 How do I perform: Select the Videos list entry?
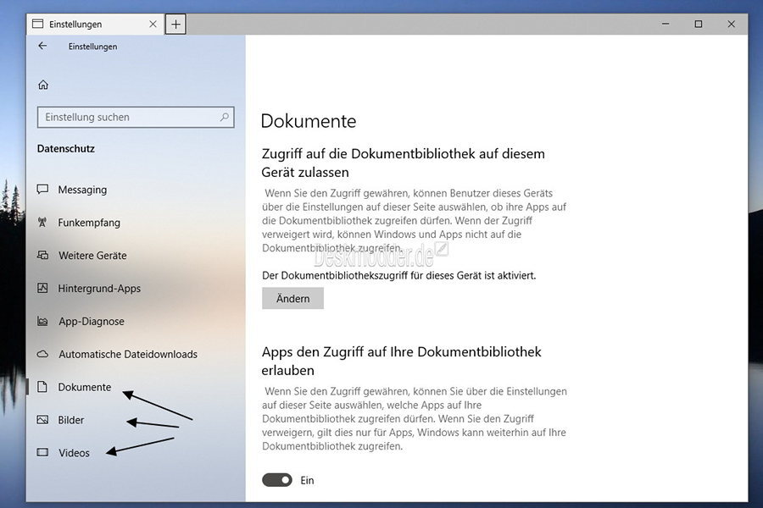click(x=74, y=453)
